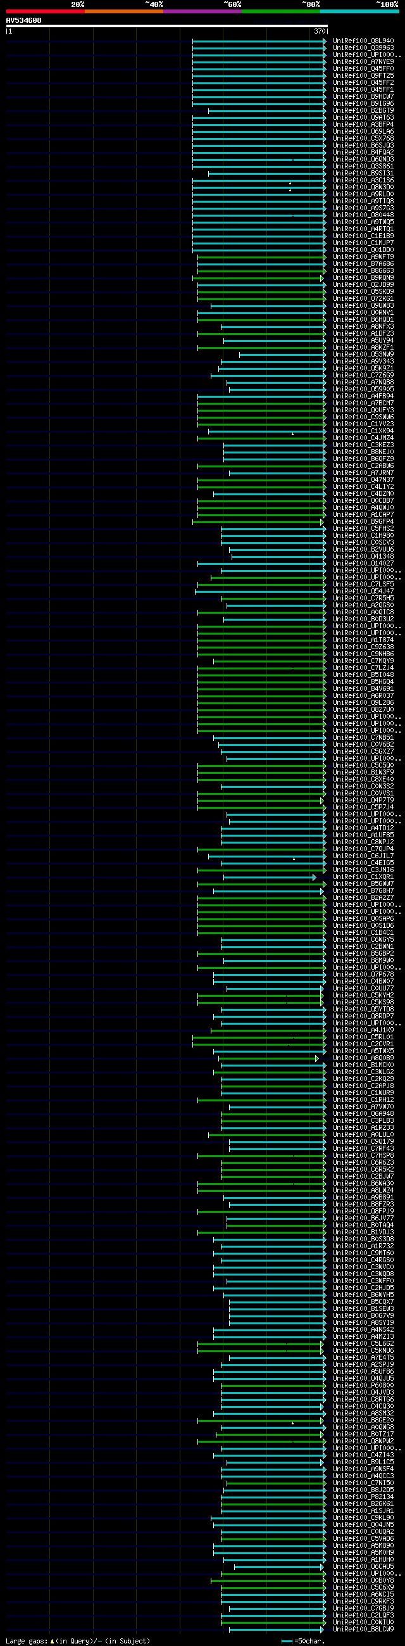Select the UniRef100_P60800 label
This screenshot has height=1646, width=405.
363,1386
